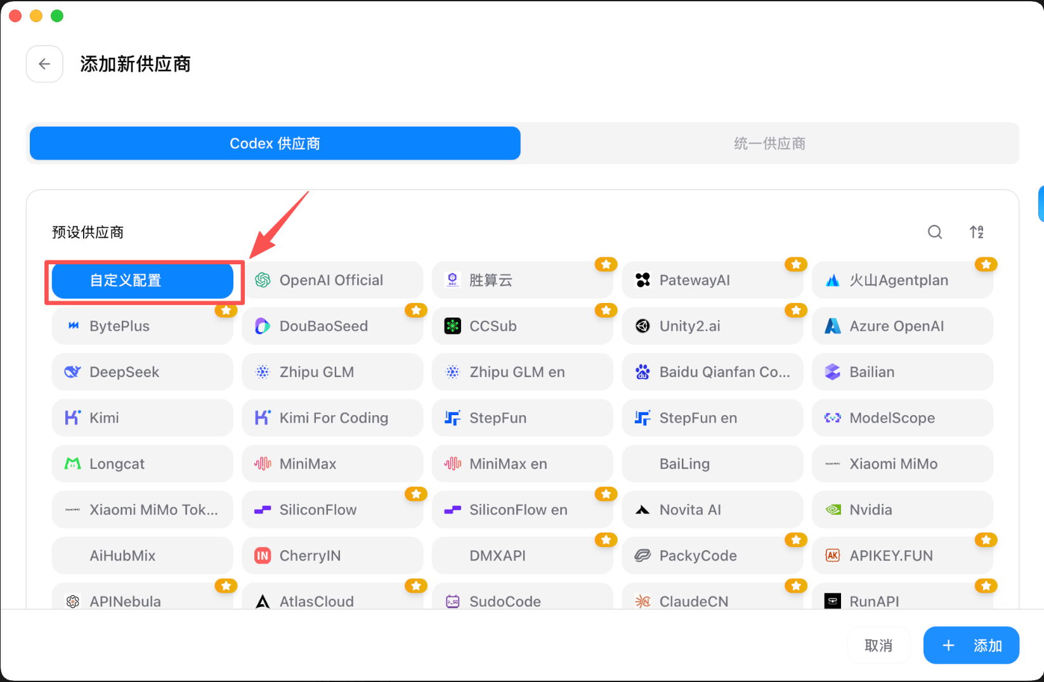Pick MiniMax provider
This screenshot has width=1044, height=682.
point(332,464)
